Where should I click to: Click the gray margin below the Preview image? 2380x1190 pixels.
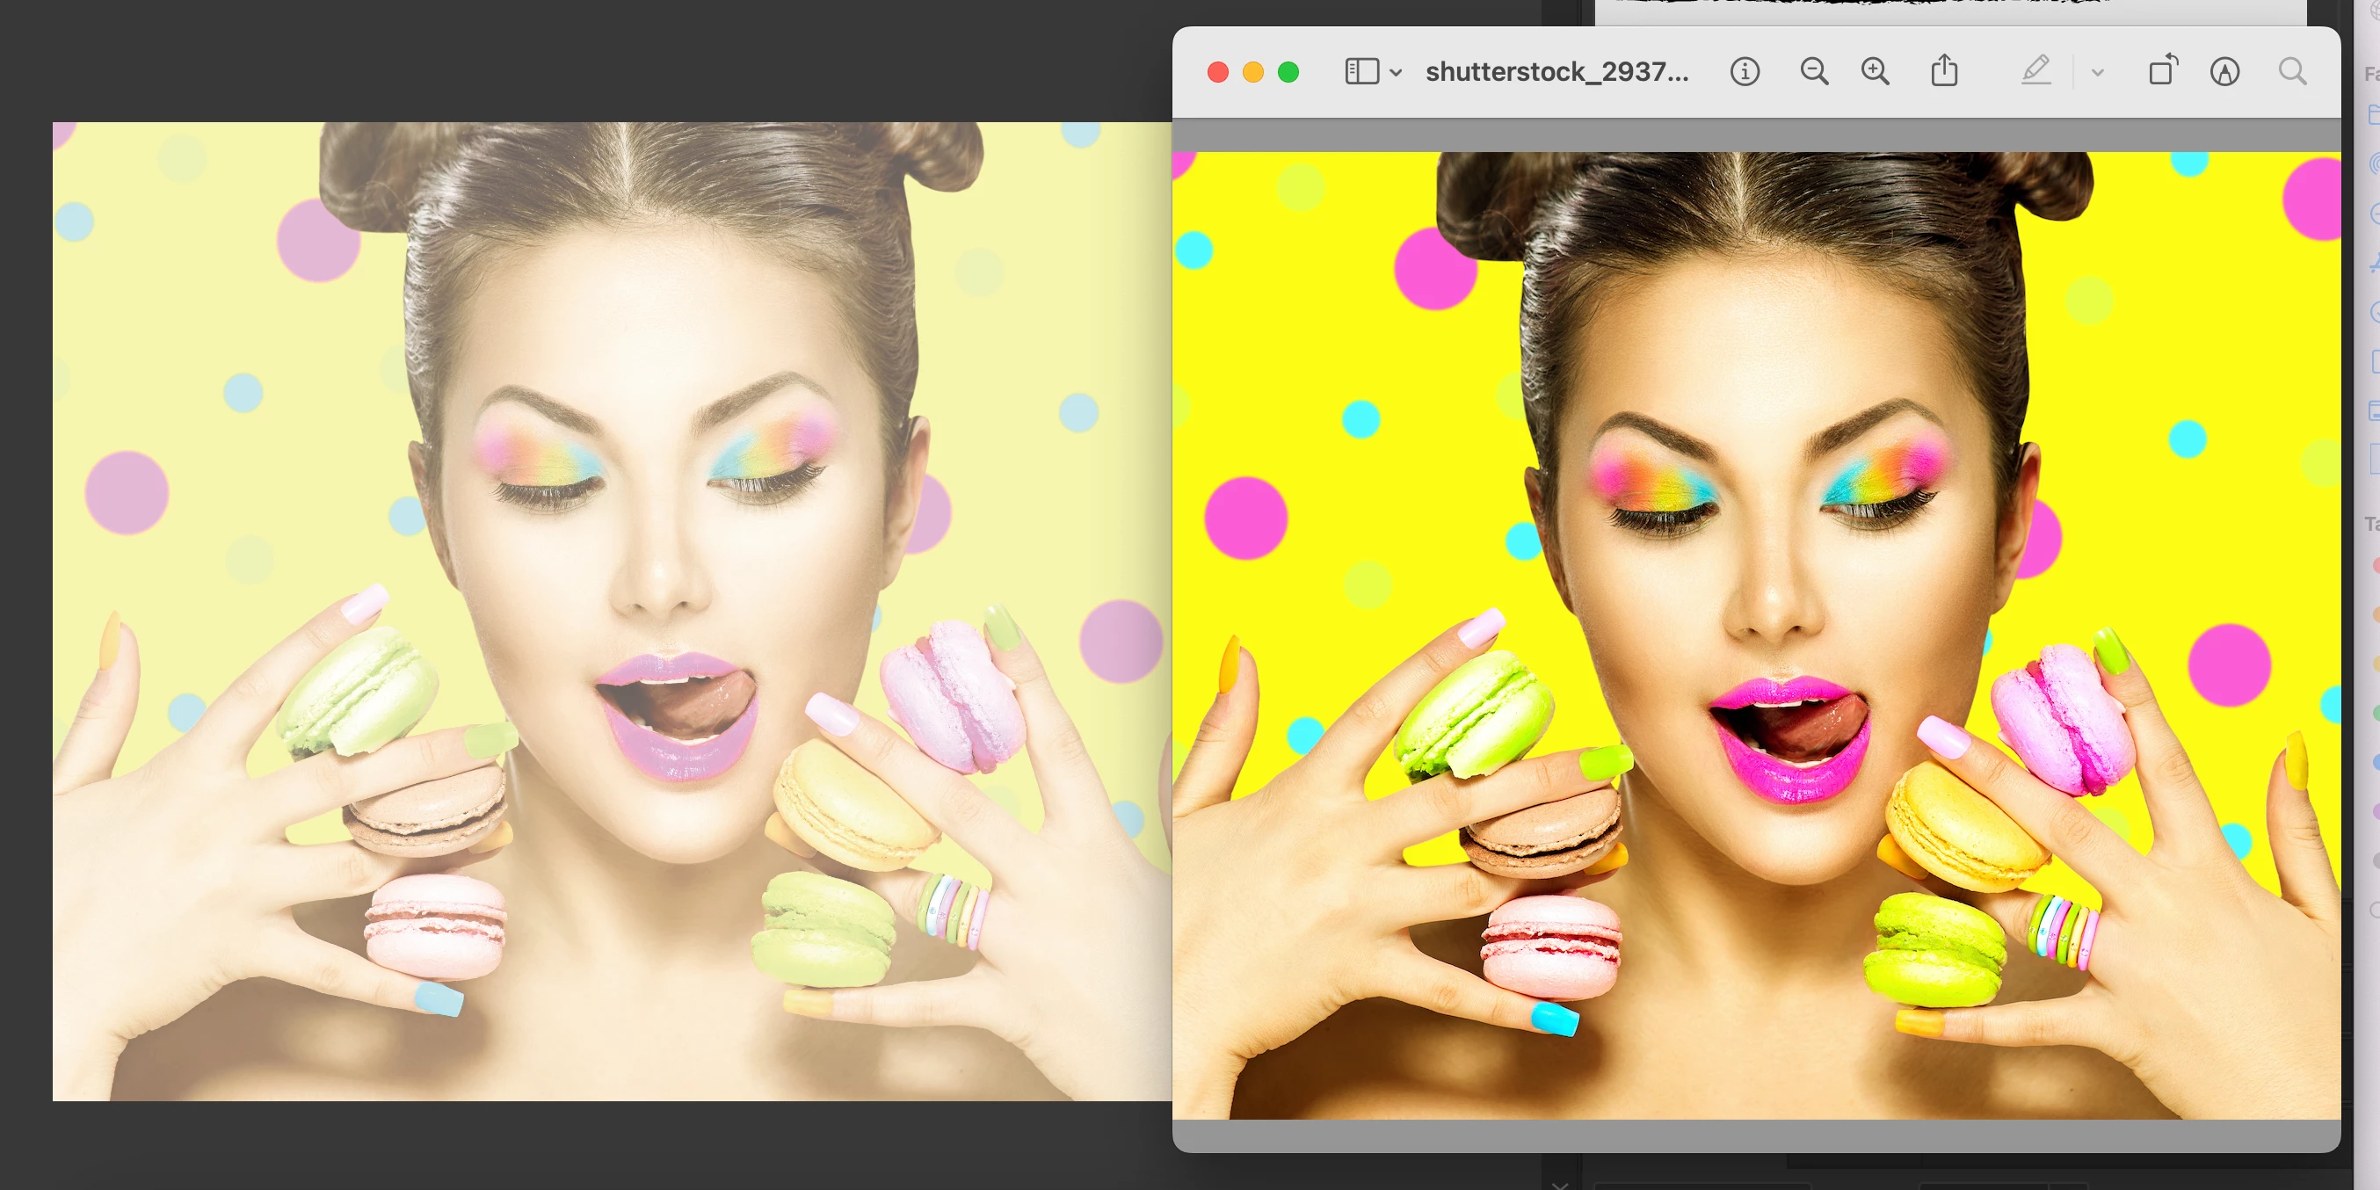coord(1755,1136)
